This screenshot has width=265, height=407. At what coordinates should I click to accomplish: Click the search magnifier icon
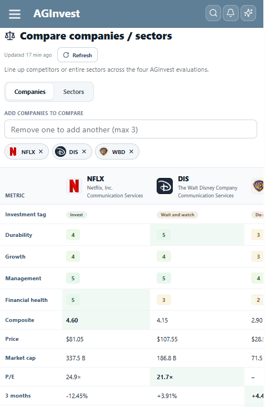pyautogui.click(x=213, y=13)
